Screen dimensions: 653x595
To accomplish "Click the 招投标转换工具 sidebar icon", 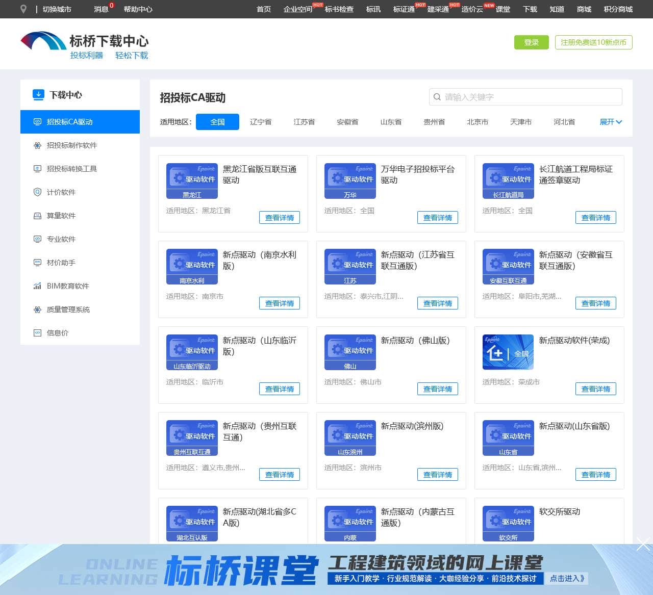I will pos(37,169).
